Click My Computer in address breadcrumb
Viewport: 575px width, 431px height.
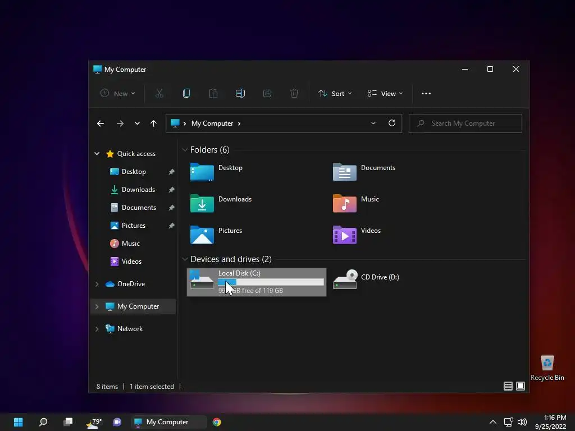pyautogui.click(x=212, y=123)
